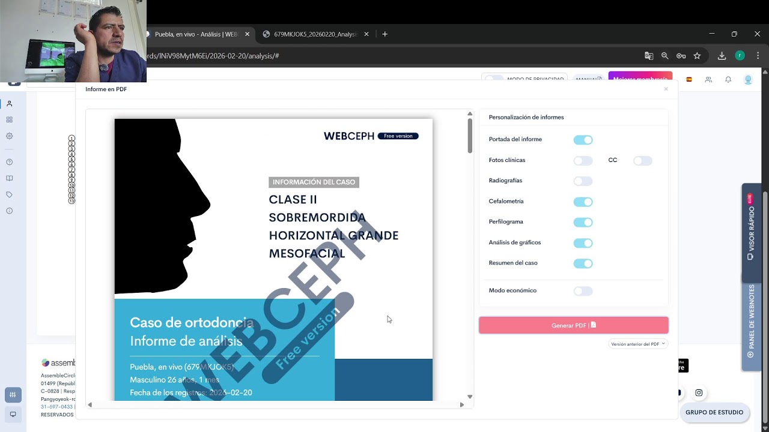Image resolution: width=769 pixels, height=432 pixels.
Task: Open the patients (person) sidebar icon
Action: [x=10, y=104]
